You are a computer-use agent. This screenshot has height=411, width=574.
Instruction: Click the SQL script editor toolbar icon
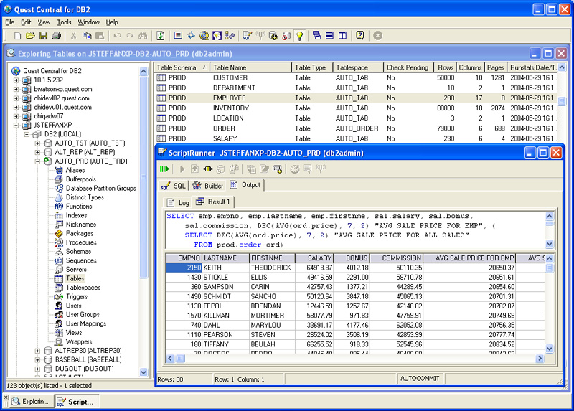247,35
